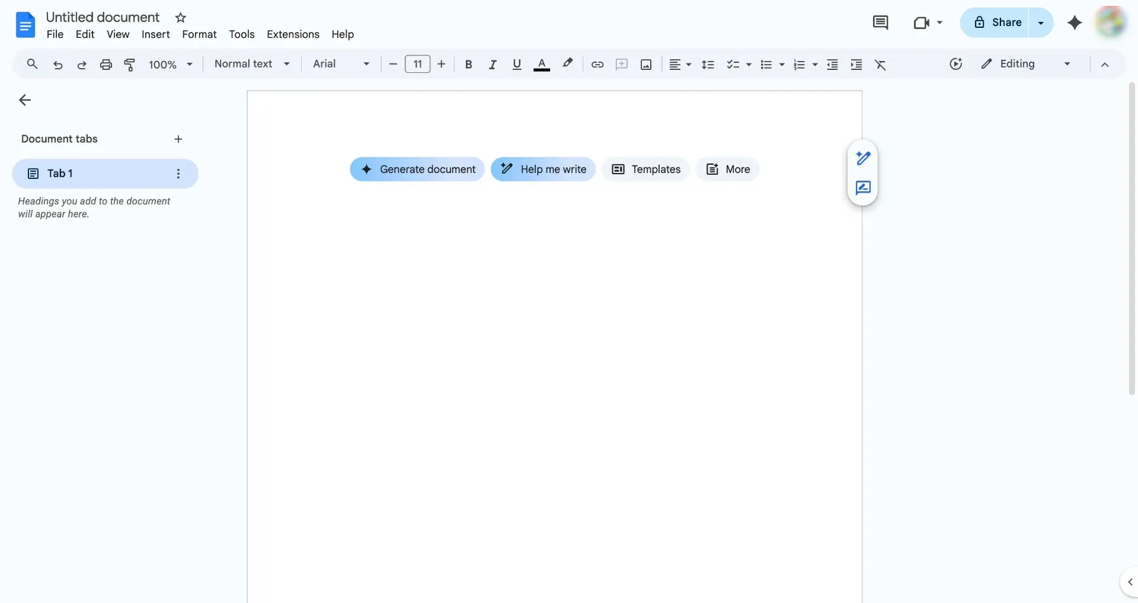Toggle italic formatting
Screen dimensions: 1138x603
[x=492, y=65]
